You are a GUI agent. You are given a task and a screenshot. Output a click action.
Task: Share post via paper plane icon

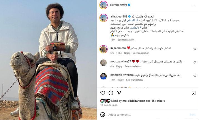119,93
